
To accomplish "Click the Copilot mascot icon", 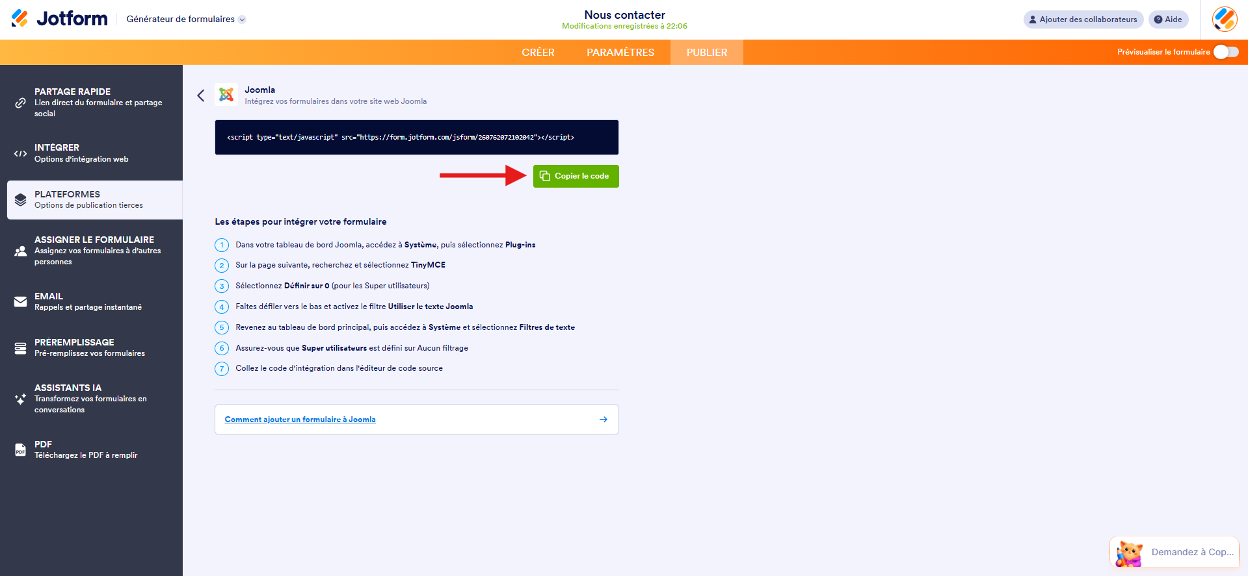I will tap(1130, 554).
